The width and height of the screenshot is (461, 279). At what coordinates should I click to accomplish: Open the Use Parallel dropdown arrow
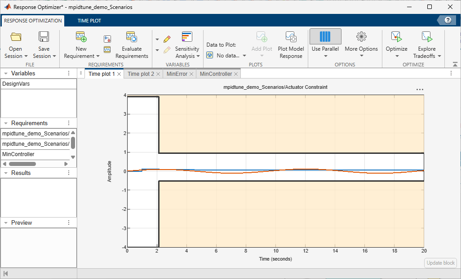[325, 56]
